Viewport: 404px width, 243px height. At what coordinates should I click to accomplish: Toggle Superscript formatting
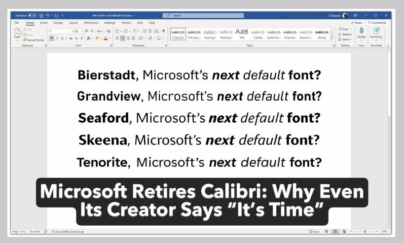[82, 38]
